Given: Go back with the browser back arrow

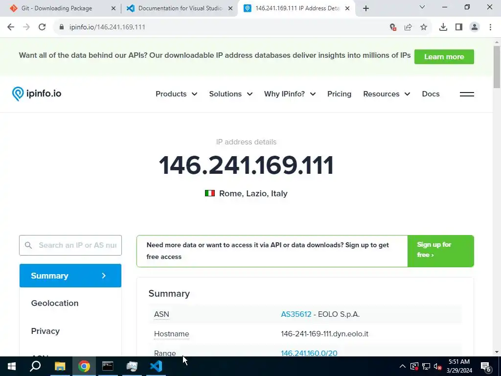Looking at the screenshot, I should coord(11,27).
